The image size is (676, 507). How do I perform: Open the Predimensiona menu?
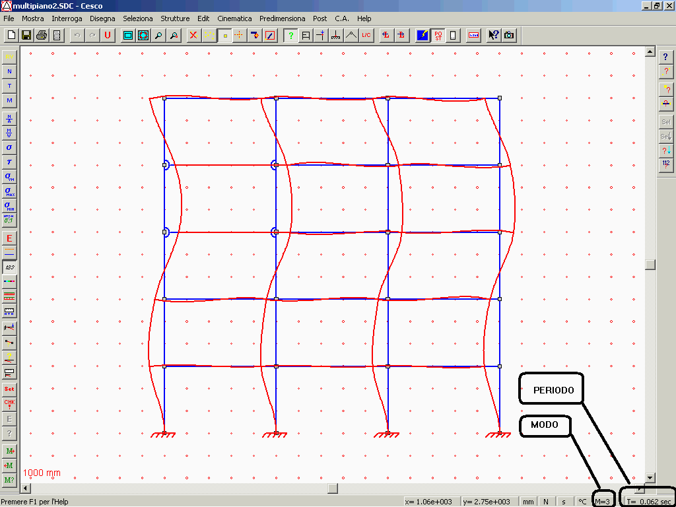click(x=282, y=18)
